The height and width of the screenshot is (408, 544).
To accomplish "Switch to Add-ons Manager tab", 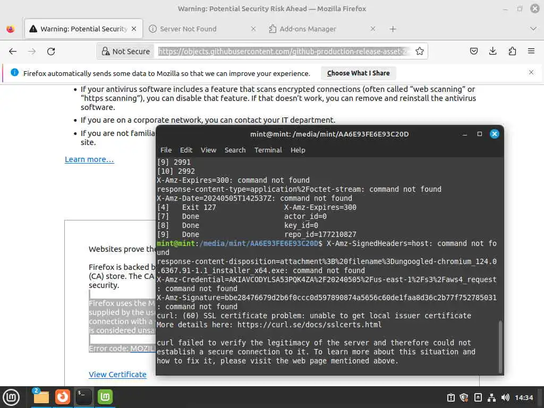I will tap(321, 29).
